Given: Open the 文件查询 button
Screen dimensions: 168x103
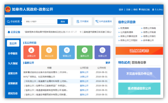Looking at the screenshot, I should point(82,21).
